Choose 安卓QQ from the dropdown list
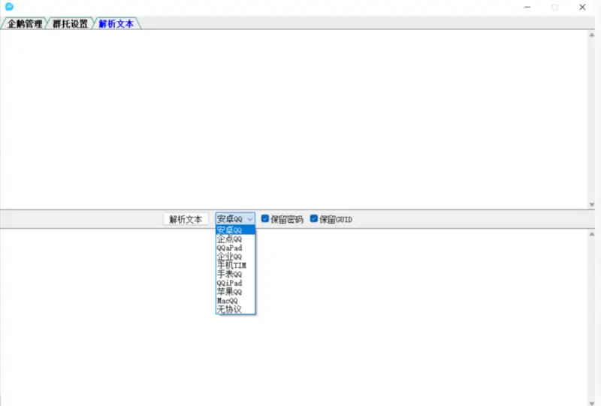Viewport: 601px width, 406px height. coord(234,230)
